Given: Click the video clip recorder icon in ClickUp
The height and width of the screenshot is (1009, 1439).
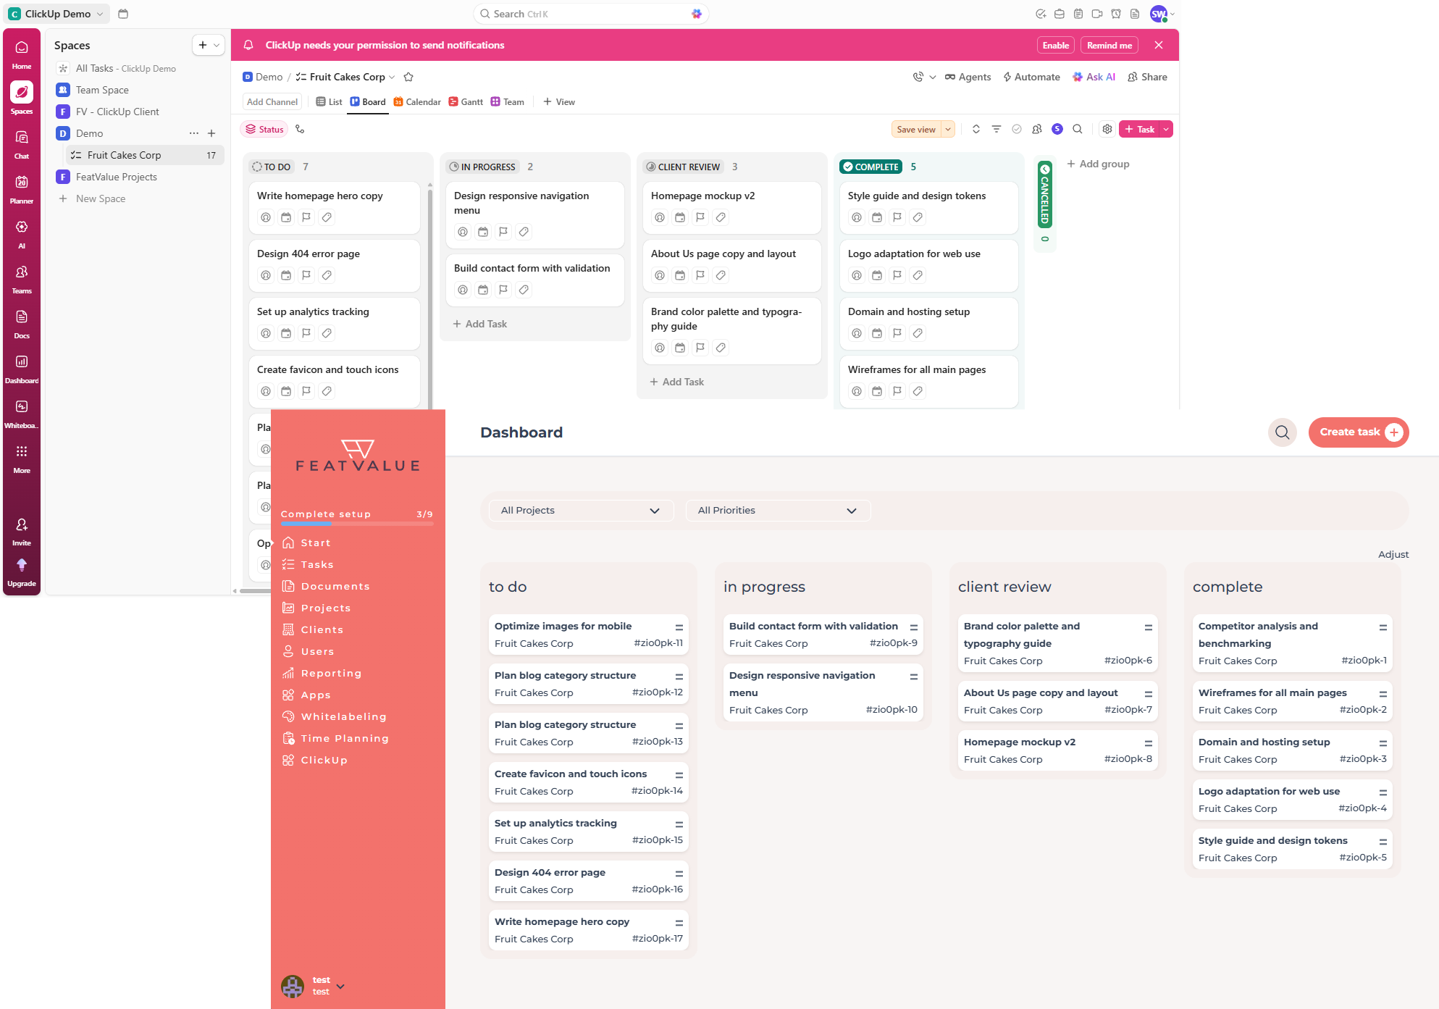Looking at the screenshot, I should pyautogui.click(x=1097, y=14).
